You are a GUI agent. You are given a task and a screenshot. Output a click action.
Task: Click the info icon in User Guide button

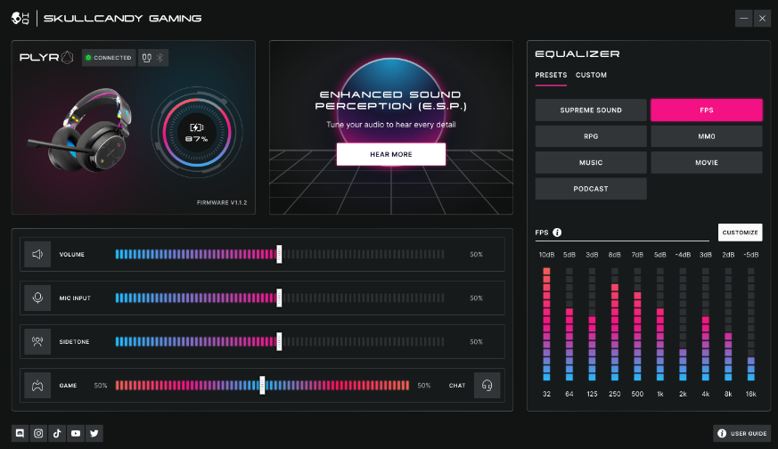pos(722,433)
